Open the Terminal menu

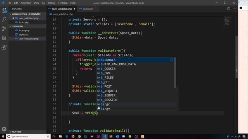pyautogui.click(x=63, y=3)
